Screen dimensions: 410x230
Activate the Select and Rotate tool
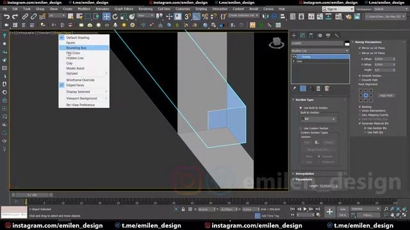pyautogui.click(x=115, y=17)
